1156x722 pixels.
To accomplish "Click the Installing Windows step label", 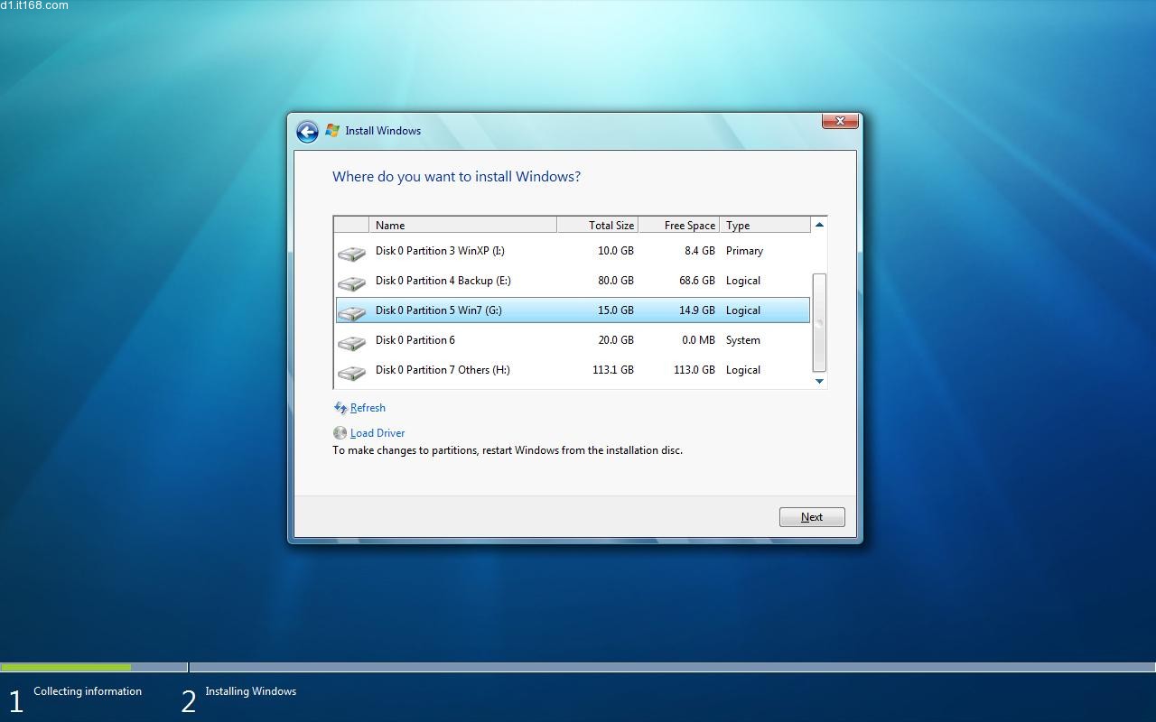I will click(250, 691).
